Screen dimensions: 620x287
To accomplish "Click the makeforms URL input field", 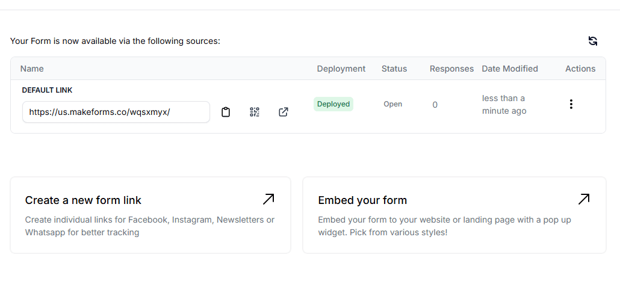I will point(116,112).
